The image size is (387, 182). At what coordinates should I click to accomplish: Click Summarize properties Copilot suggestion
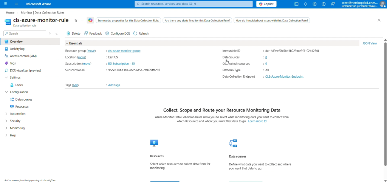(128, 20)
